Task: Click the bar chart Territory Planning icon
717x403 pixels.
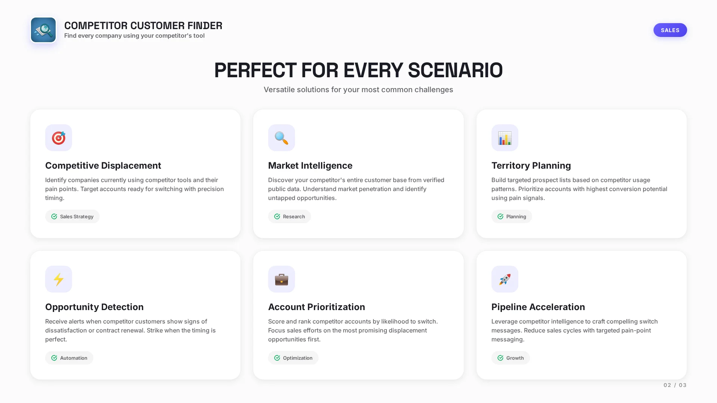Action: pos(505,138)
